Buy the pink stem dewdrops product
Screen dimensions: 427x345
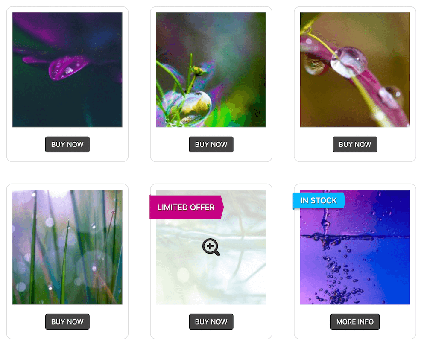[355, 144]
